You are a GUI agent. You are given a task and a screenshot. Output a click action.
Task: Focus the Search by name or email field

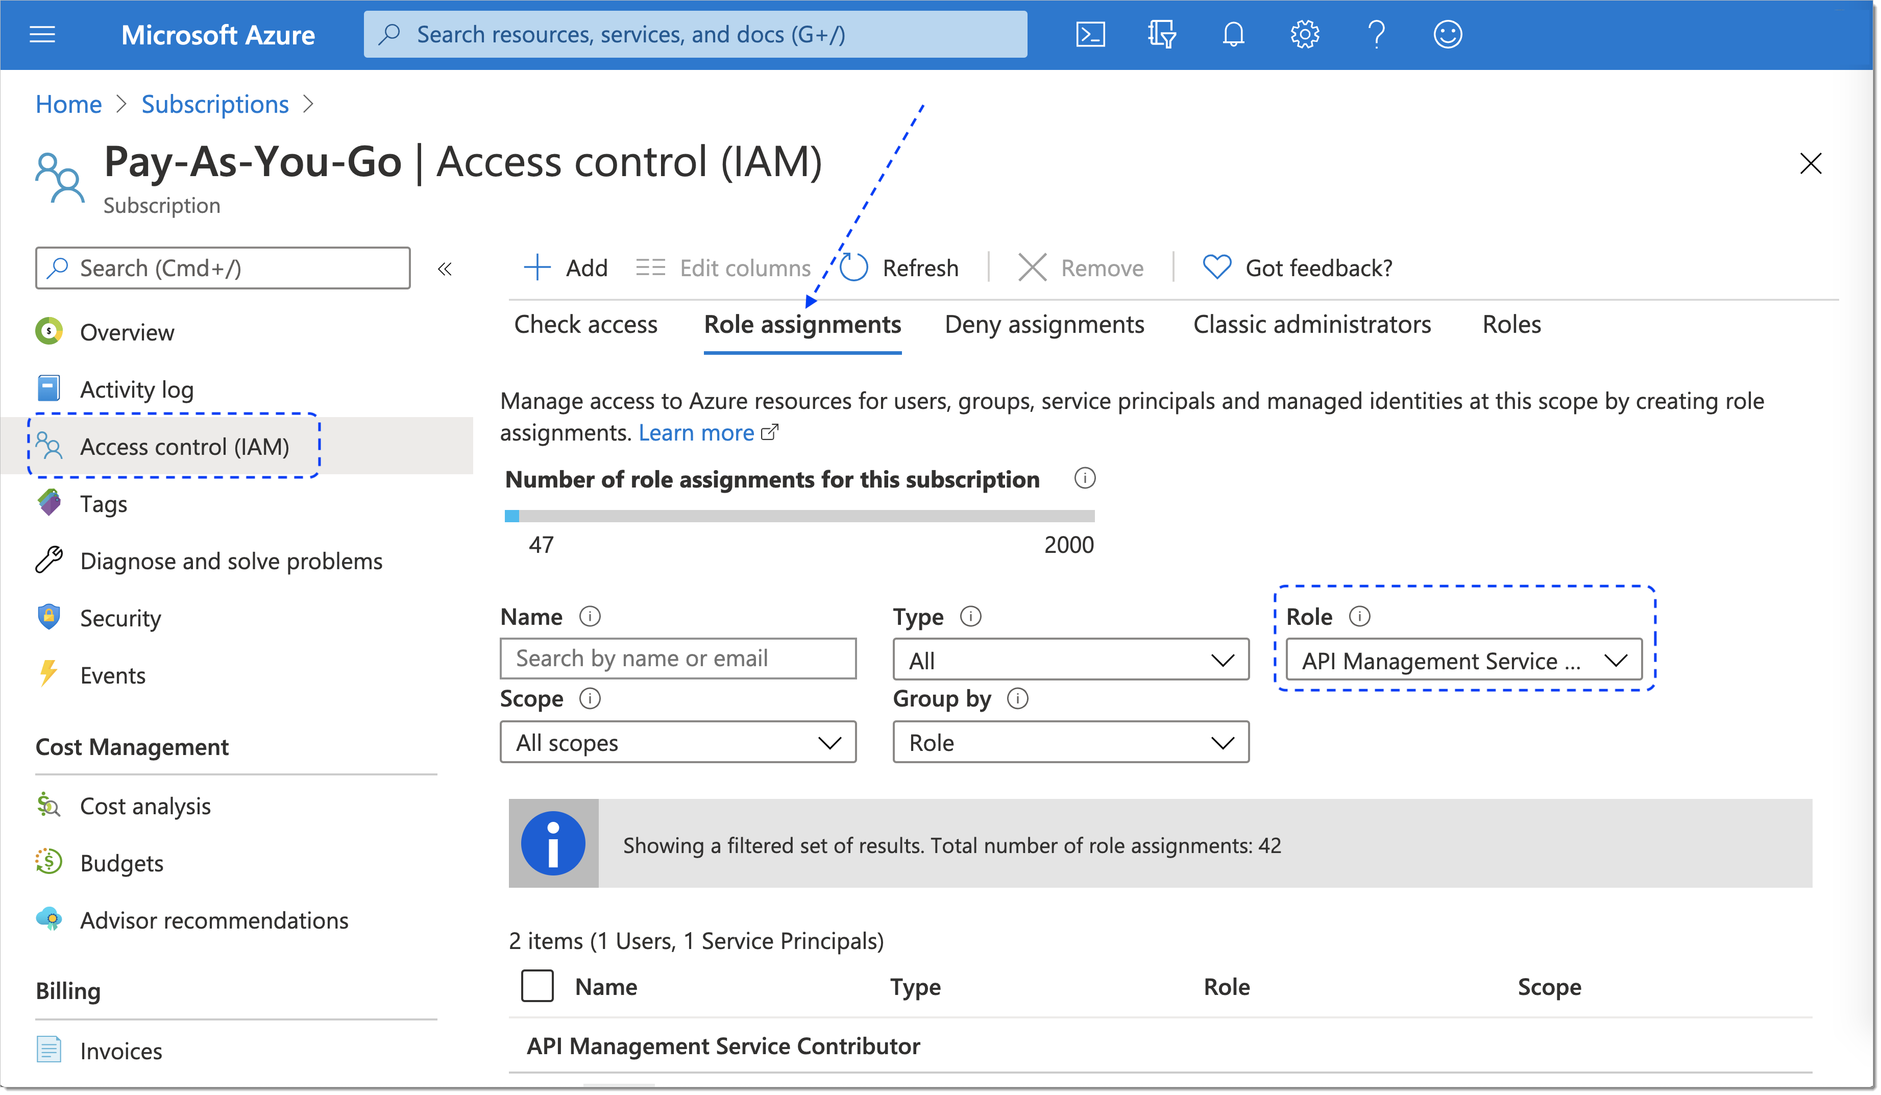678,659
